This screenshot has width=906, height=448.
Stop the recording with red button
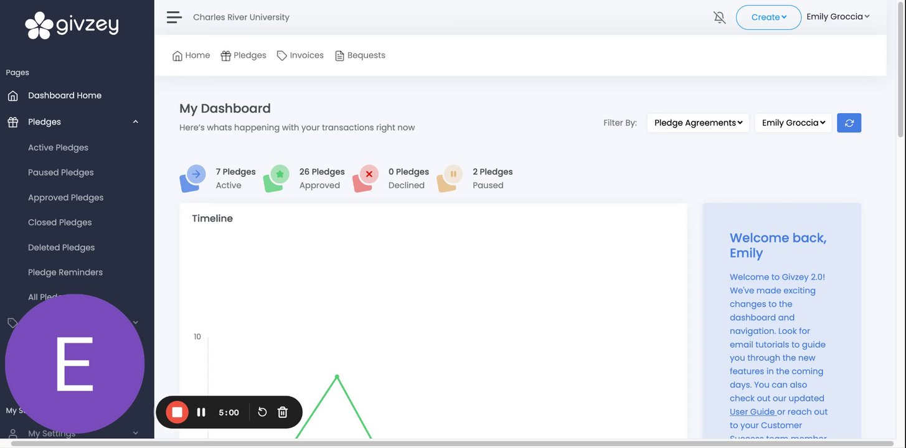coord(177,412)
